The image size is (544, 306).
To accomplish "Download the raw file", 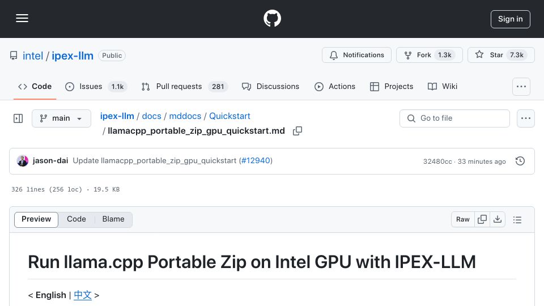I will [498, 220].
